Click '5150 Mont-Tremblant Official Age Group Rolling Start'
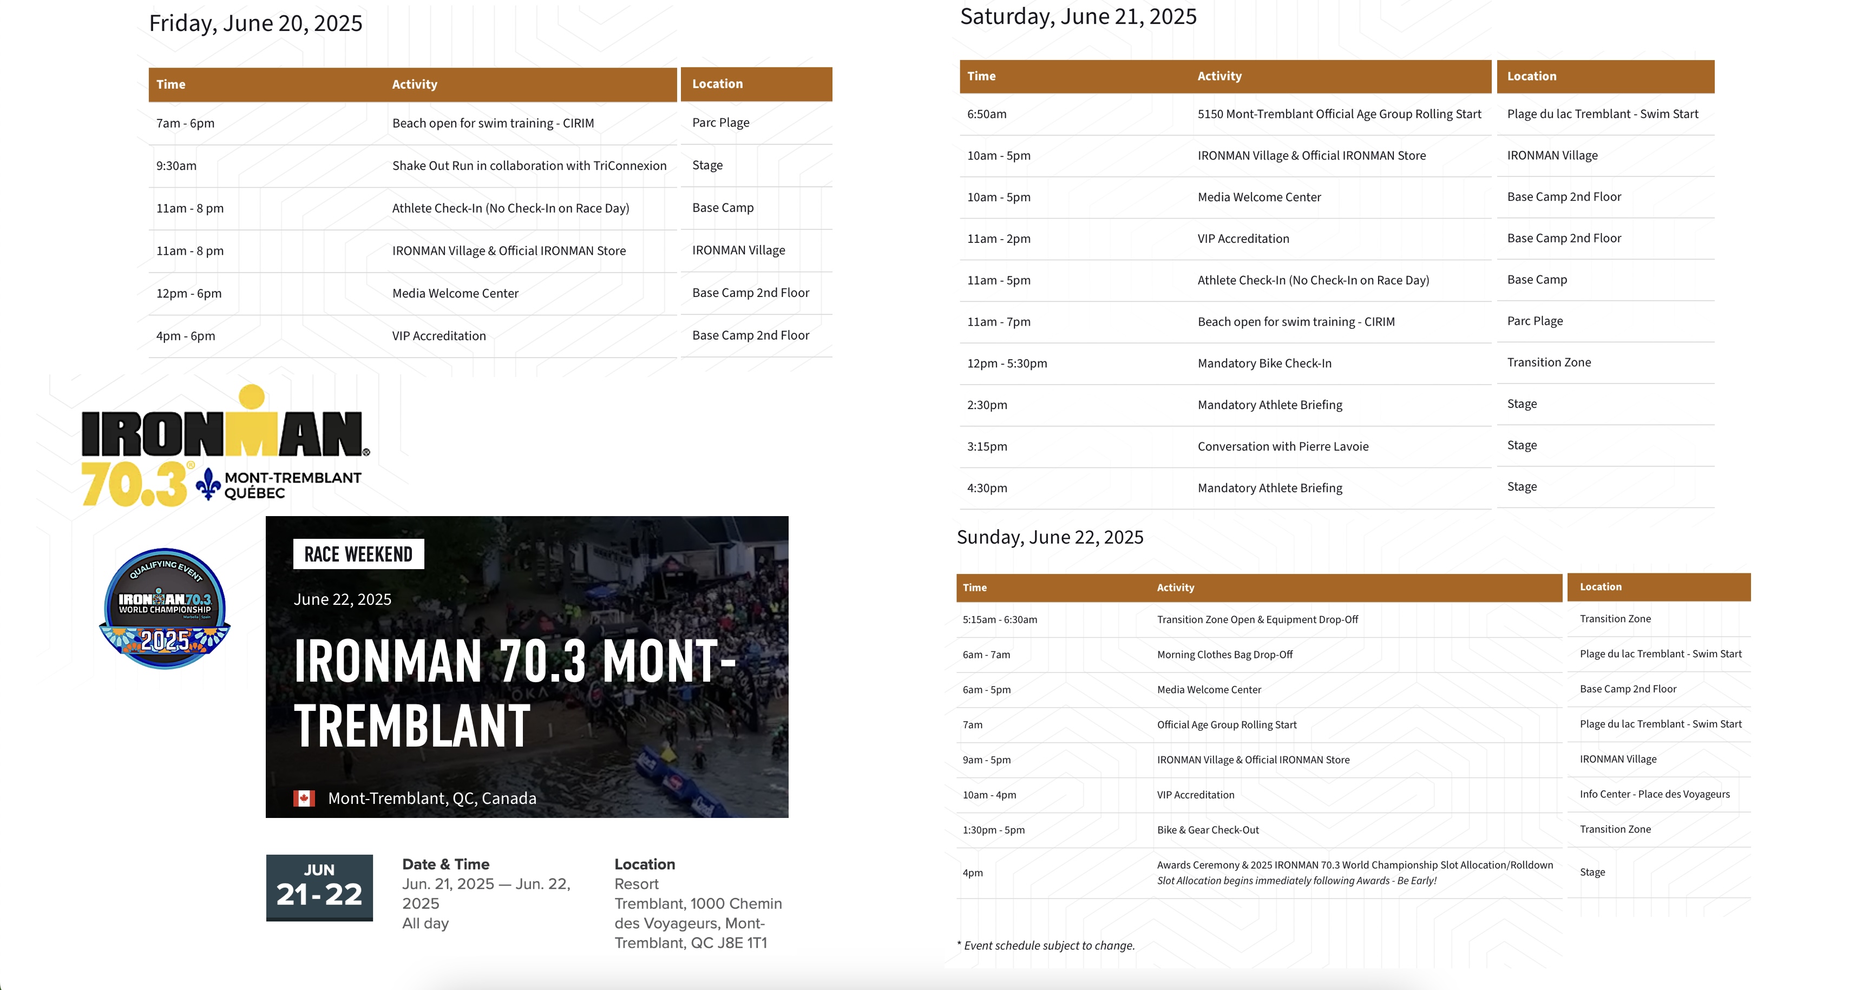Viewport: 1849px width, 990px height. click(1339, 114)
